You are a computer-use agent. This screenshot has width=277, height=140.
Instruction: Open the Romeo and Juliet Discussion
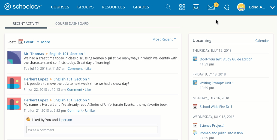point(221,133)
